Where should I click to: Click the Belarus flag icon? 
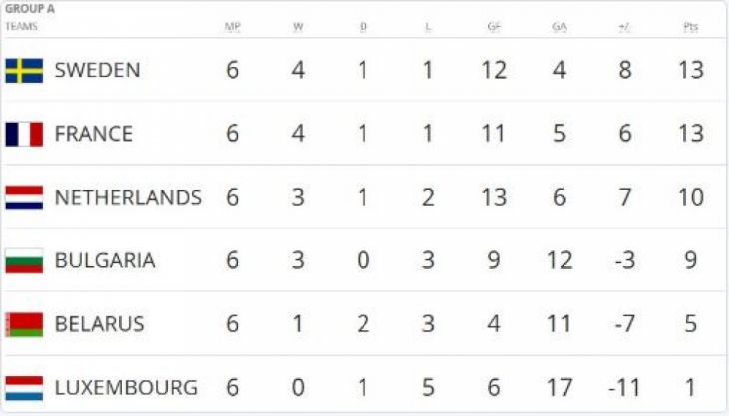point(24,324)
